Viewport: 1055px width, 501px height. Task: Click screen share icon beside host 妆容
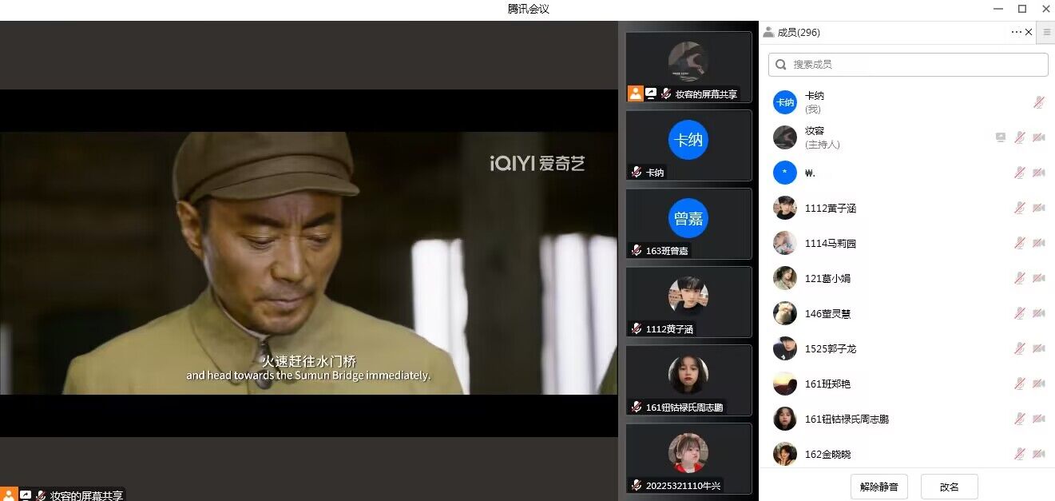tap(1000, 137)
